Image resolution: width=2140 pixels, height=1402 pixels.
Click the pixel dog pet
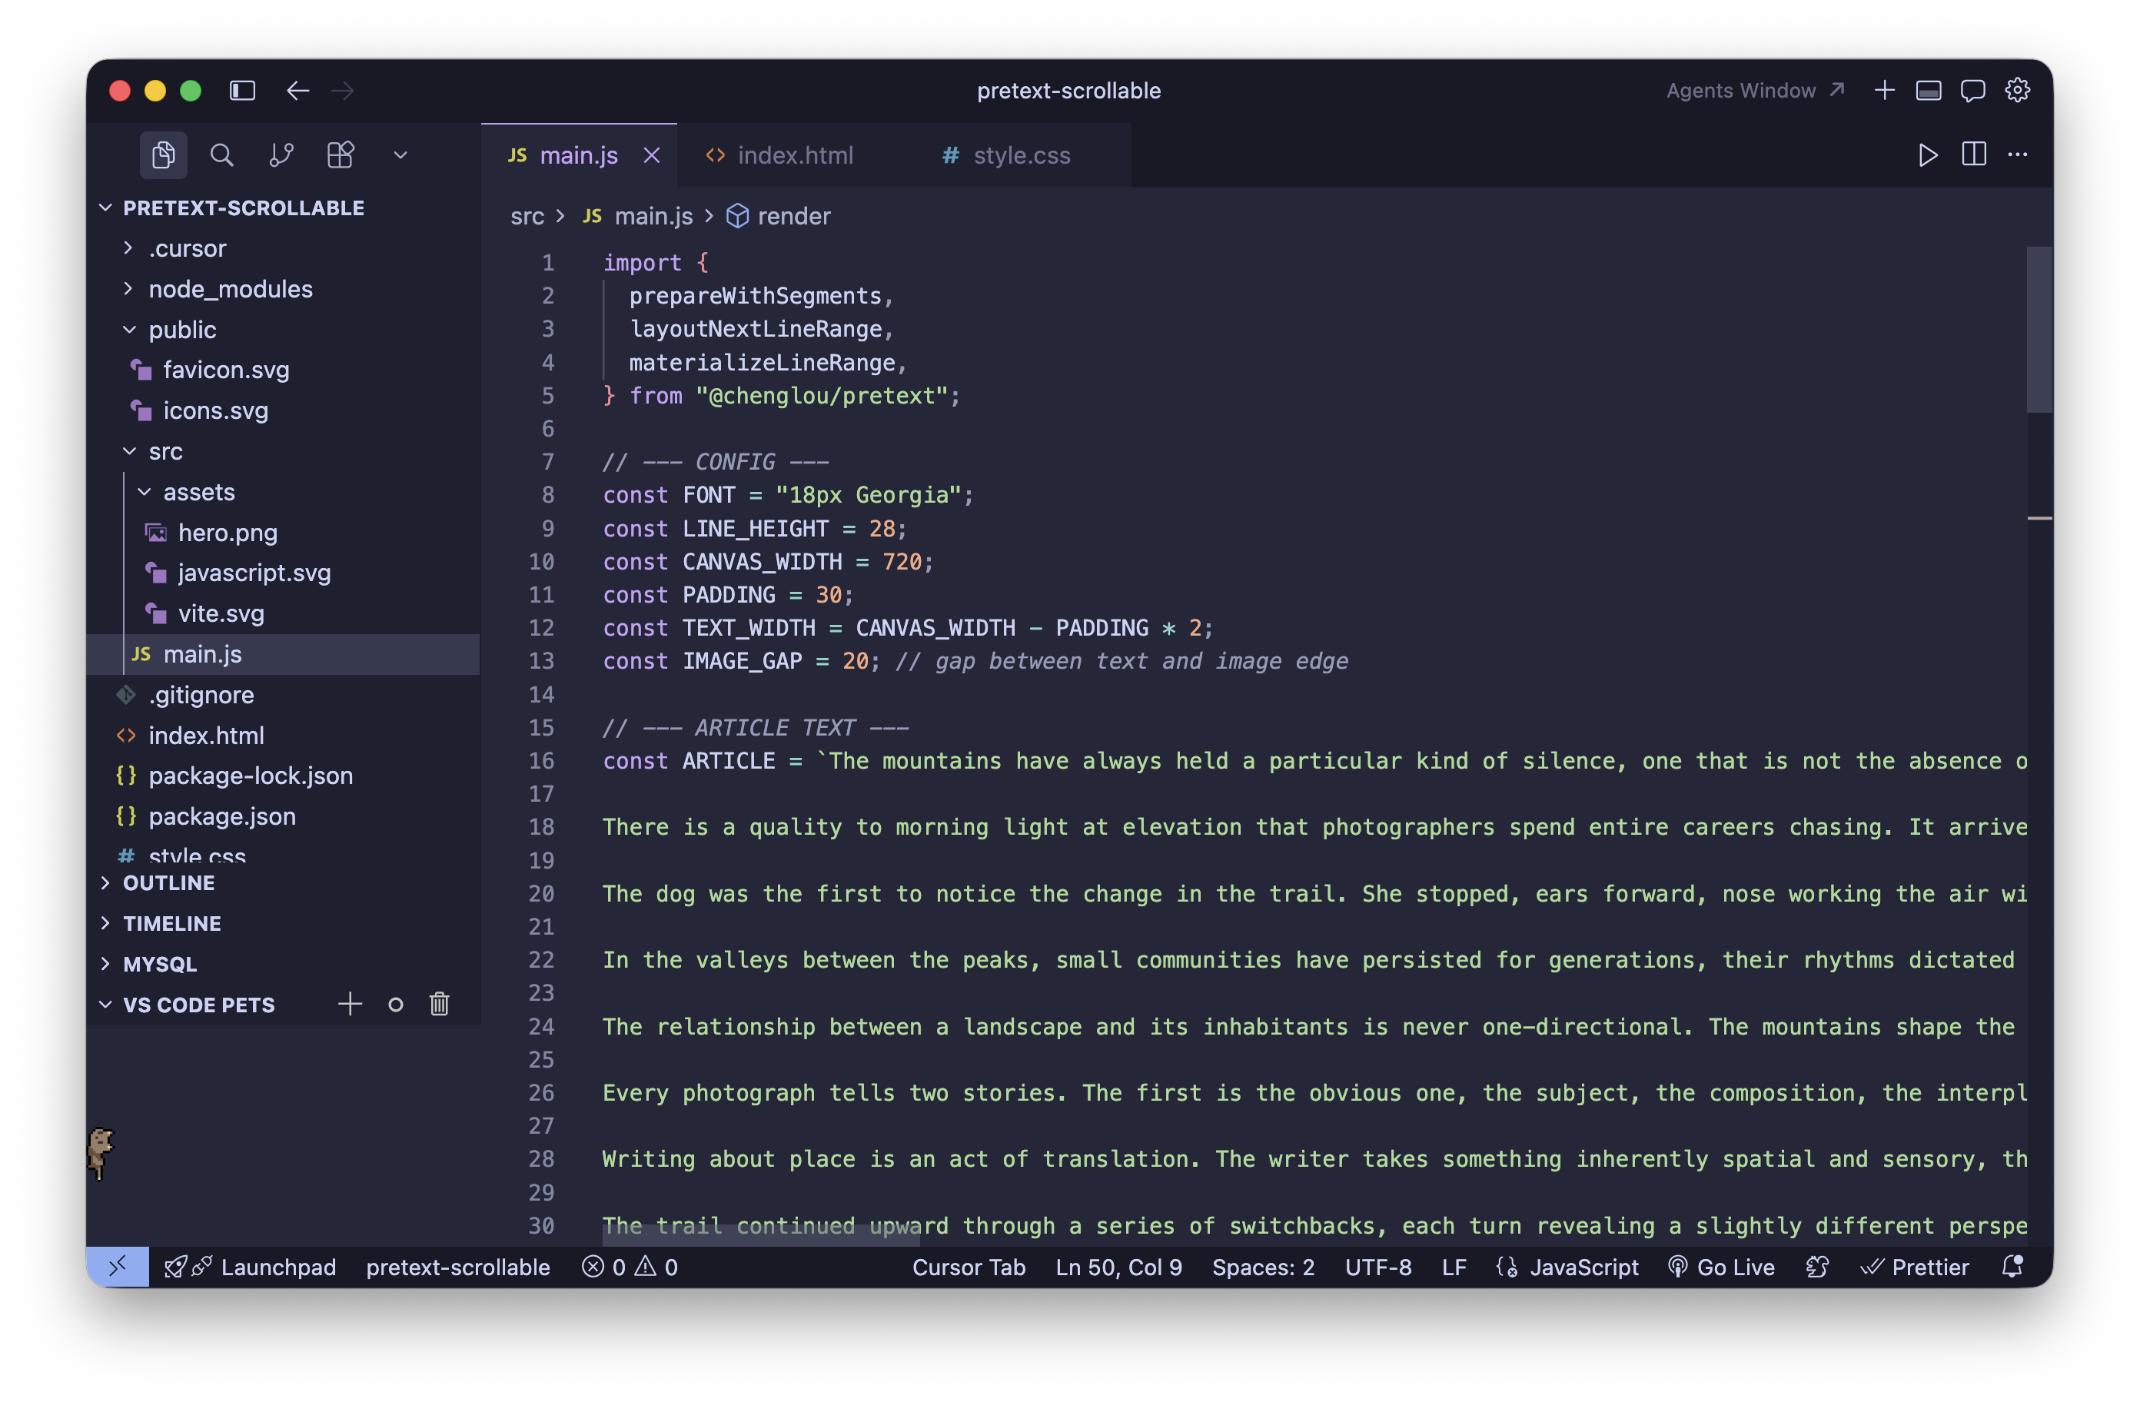(x=101, y=1153)
